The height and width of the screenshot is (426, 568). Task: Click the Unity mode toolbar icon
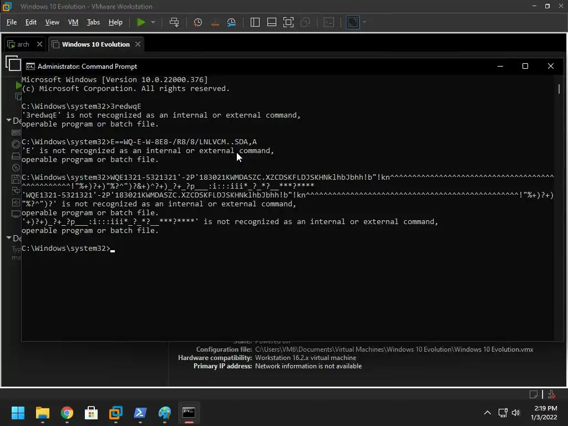[305, 22]
